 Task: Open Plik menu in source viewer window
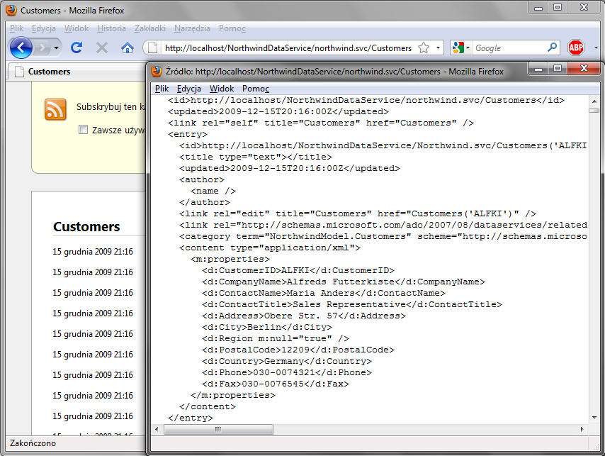click(x=162, y=89)
